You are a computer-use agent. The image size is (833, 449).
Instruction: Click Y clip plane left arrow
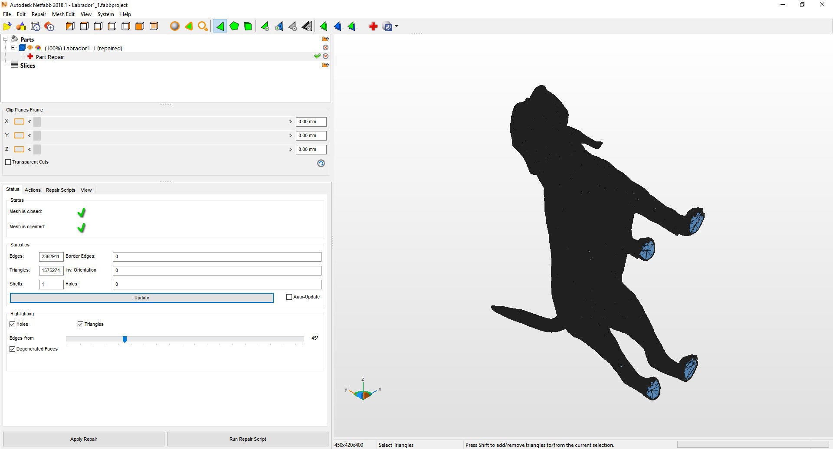[x=30, y=136]
